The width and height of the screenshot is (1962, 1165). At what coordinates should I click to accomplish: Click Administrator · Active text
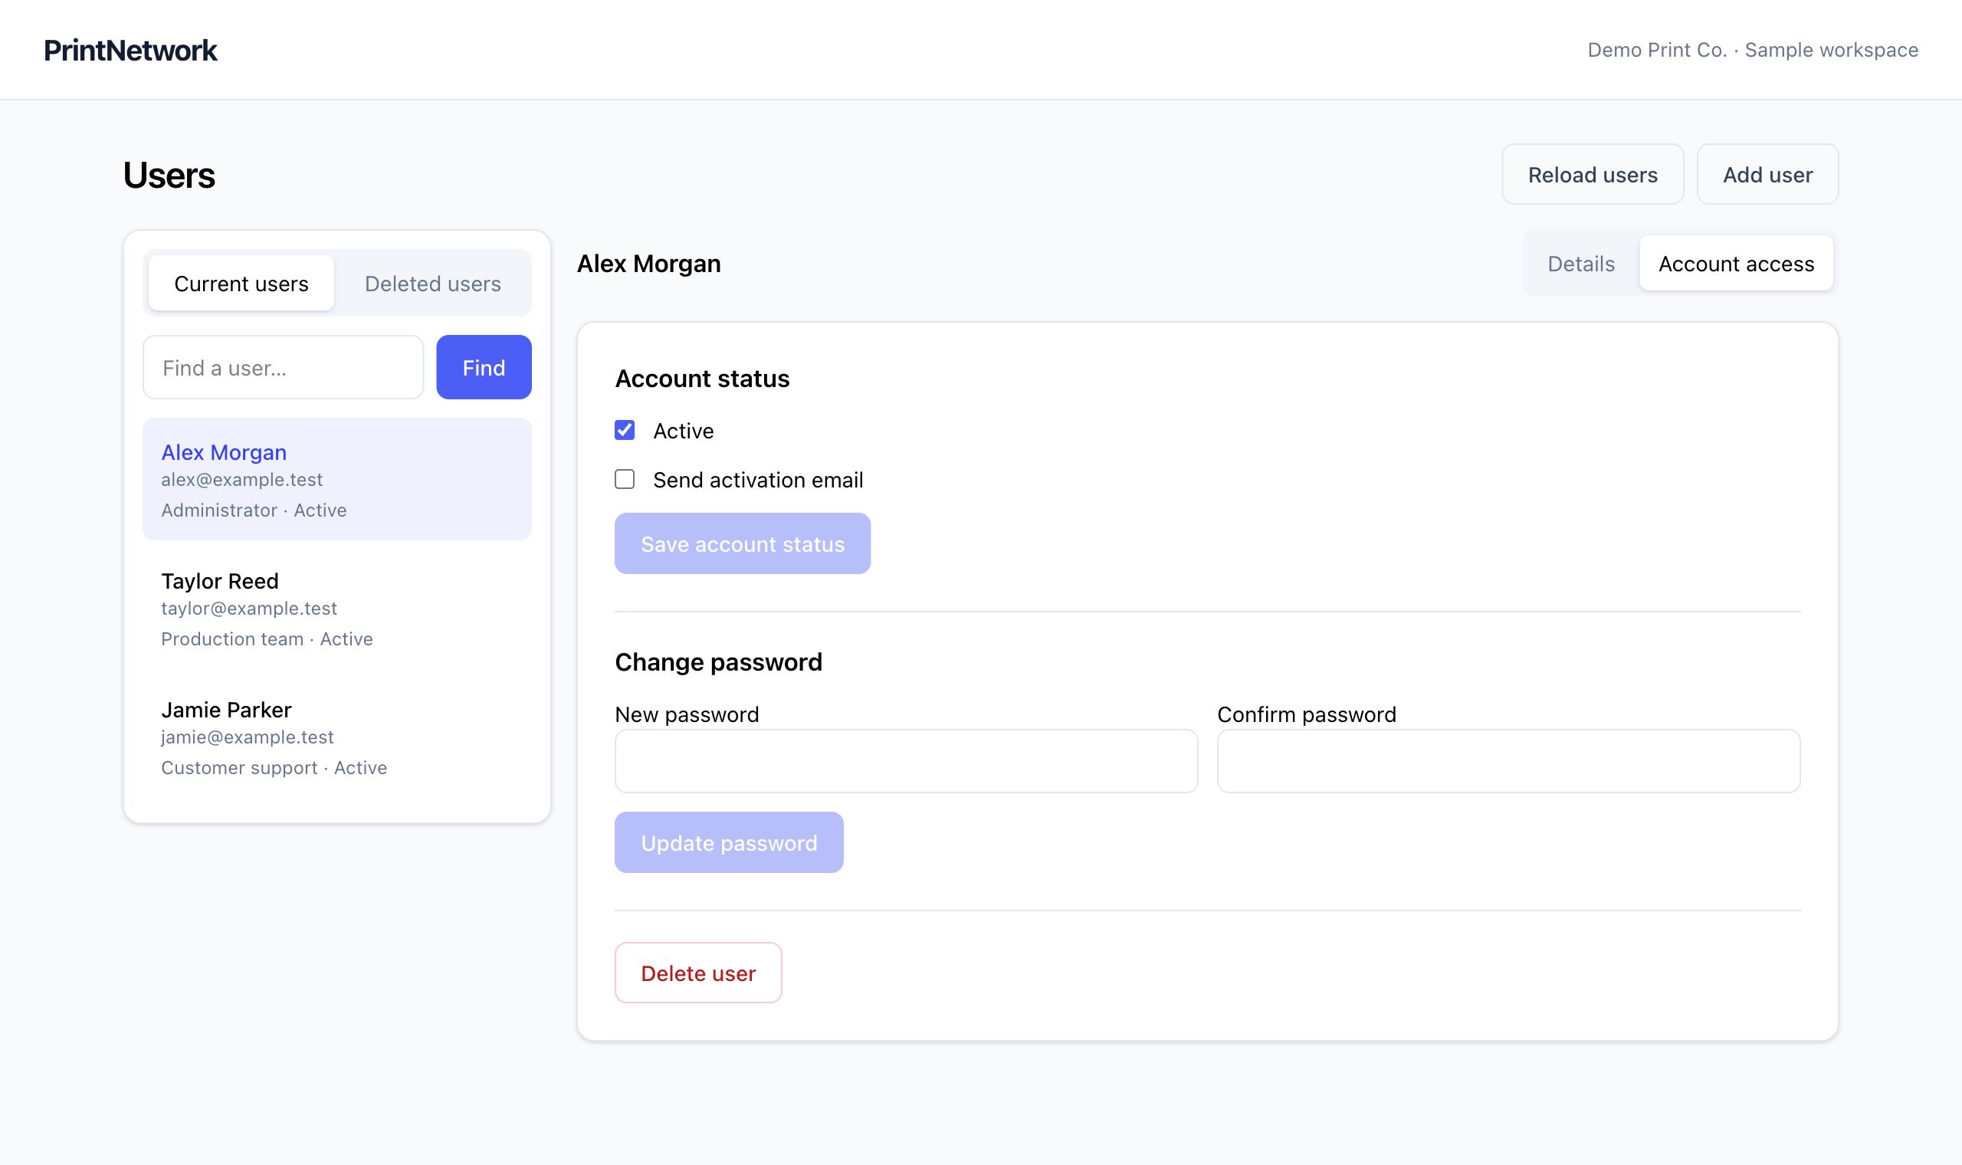click(254, 510)
